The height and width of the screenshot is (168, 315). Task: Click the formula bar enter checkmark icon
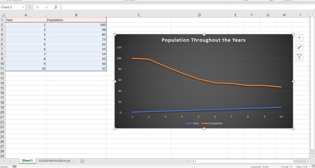pos(47,7)
